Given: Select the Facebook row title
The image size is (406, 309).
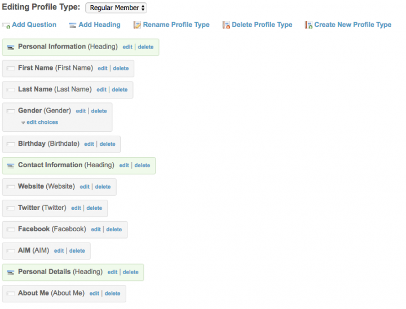Looking at the screenshot, I should (x=34, y=229).
